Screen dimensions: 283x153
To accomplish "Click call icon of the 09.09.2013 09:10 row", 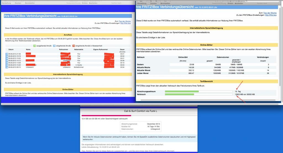I will 7,67.
